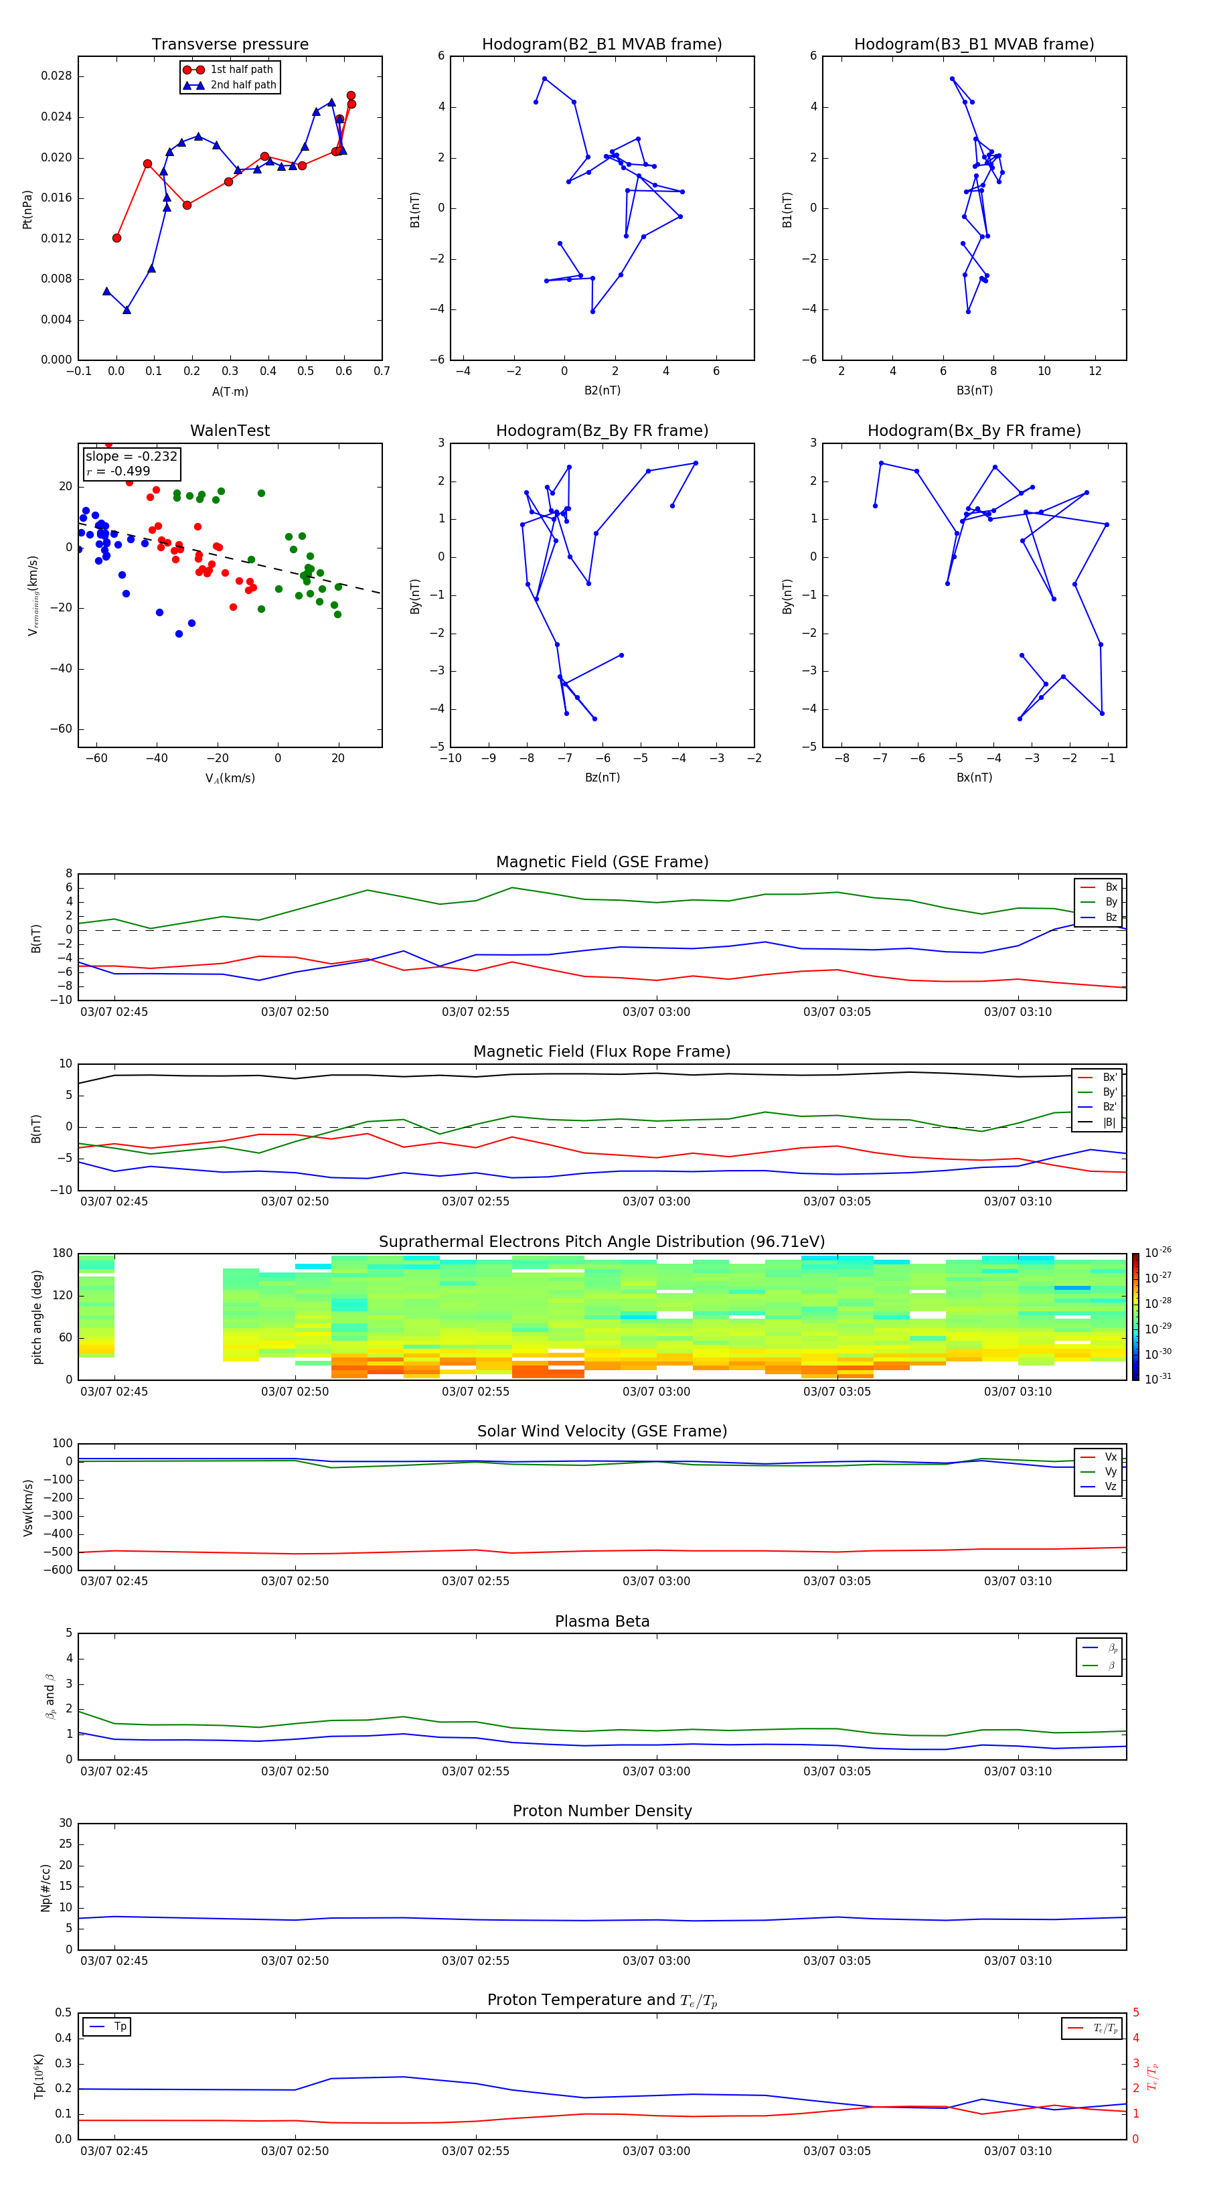Select "Vy" in the solar wind legend
The image size is (1205, 2210).
(1099, 1472)
